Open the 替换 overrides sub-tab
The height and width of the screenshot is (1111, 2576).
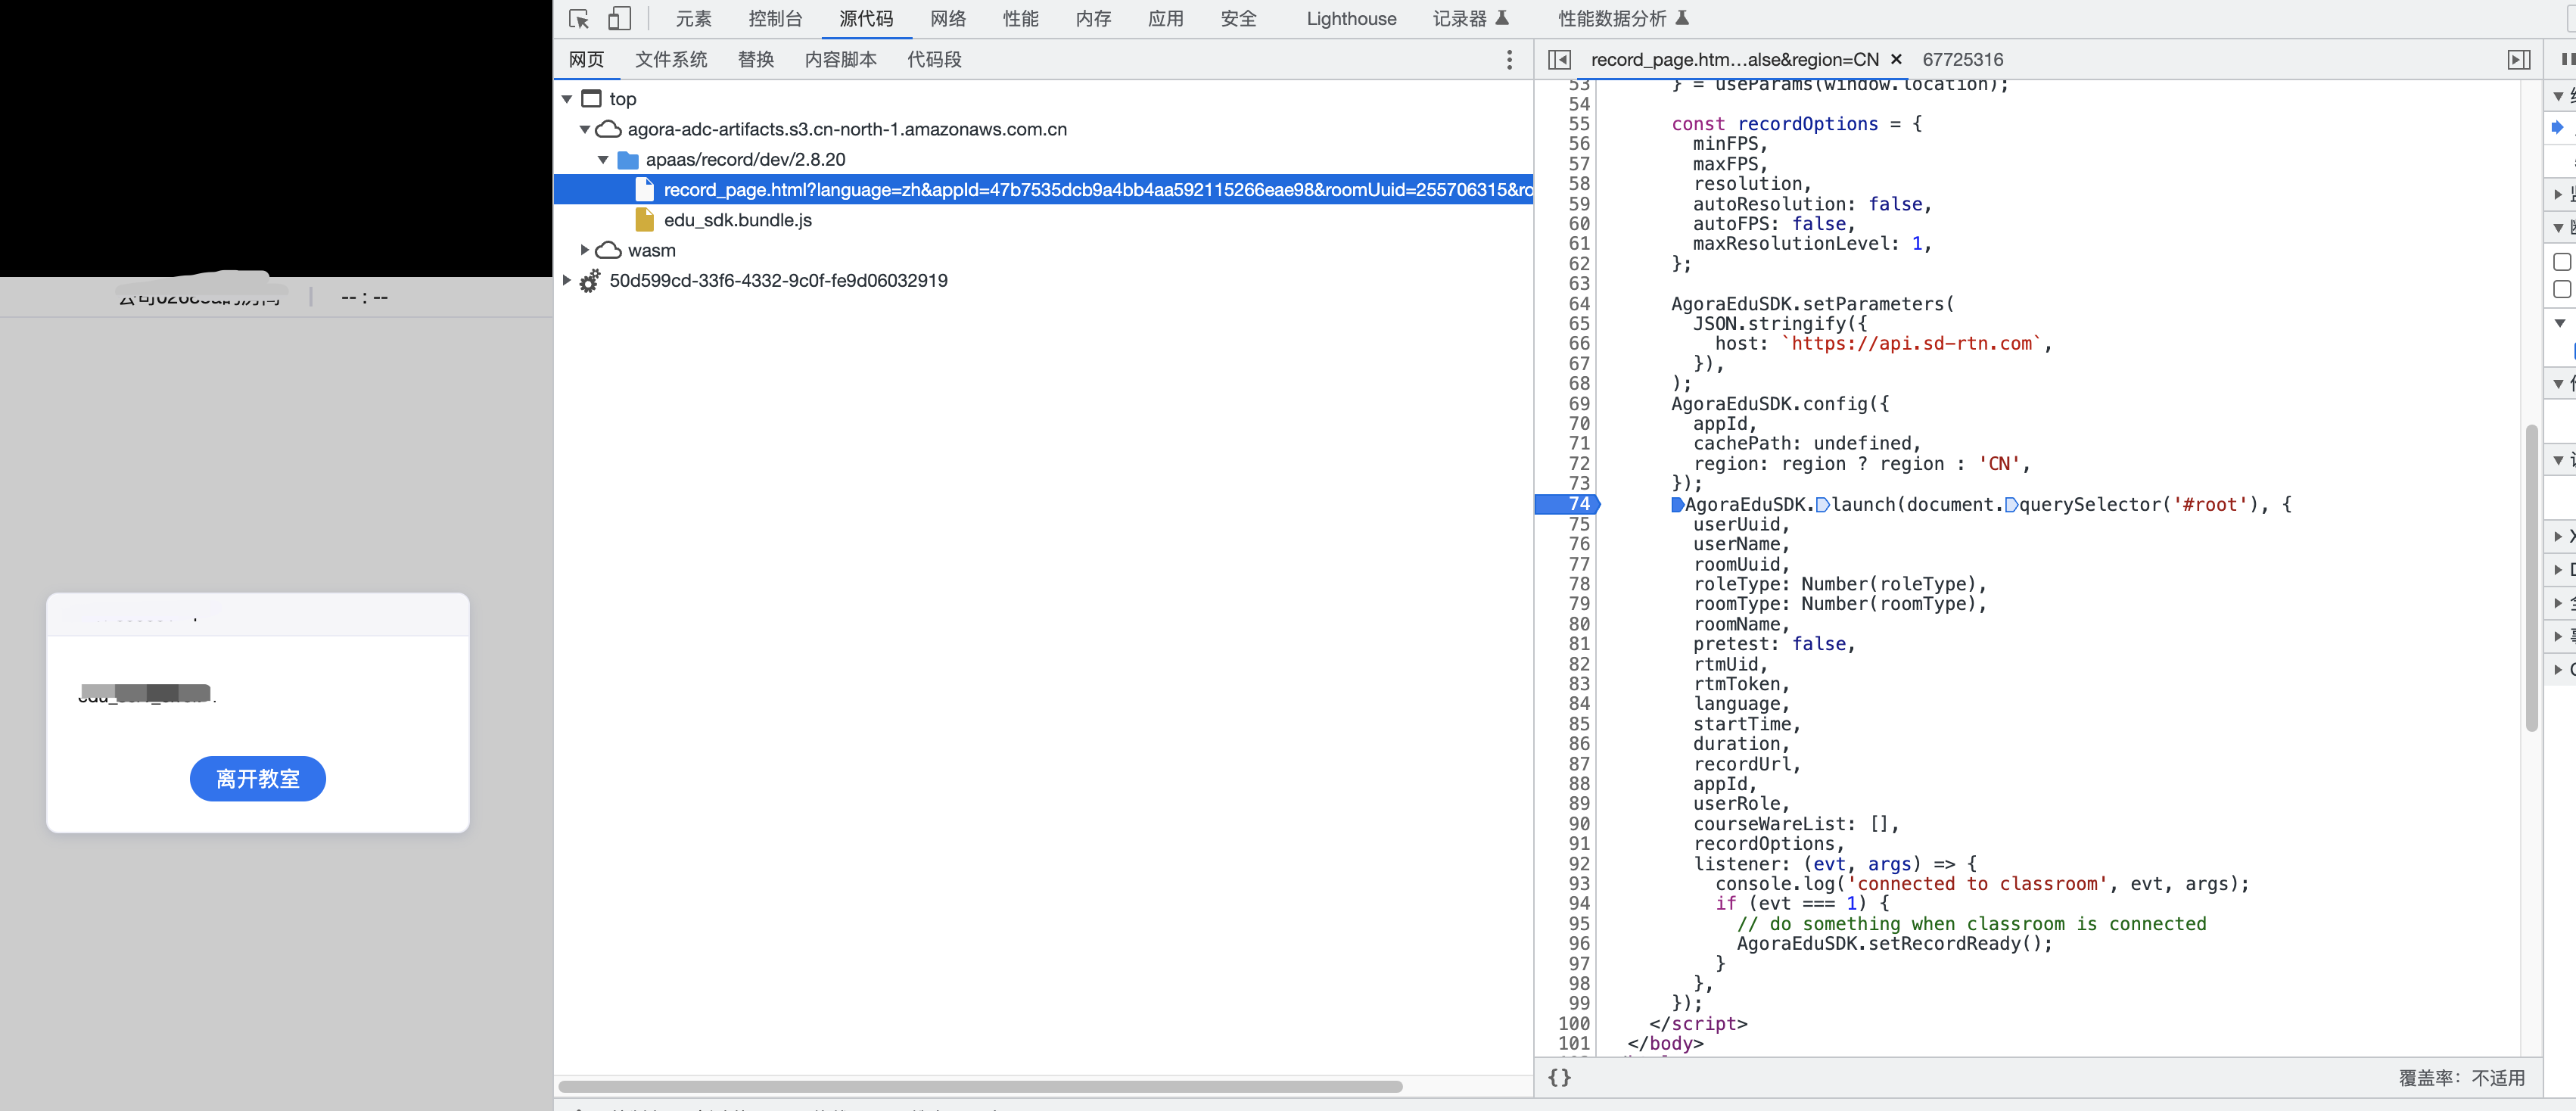pos(756,60)
